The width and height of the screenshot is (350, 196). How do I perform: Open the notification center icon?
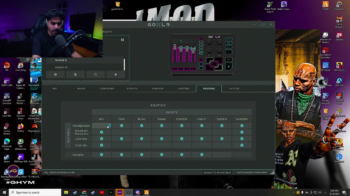(344, 192)
